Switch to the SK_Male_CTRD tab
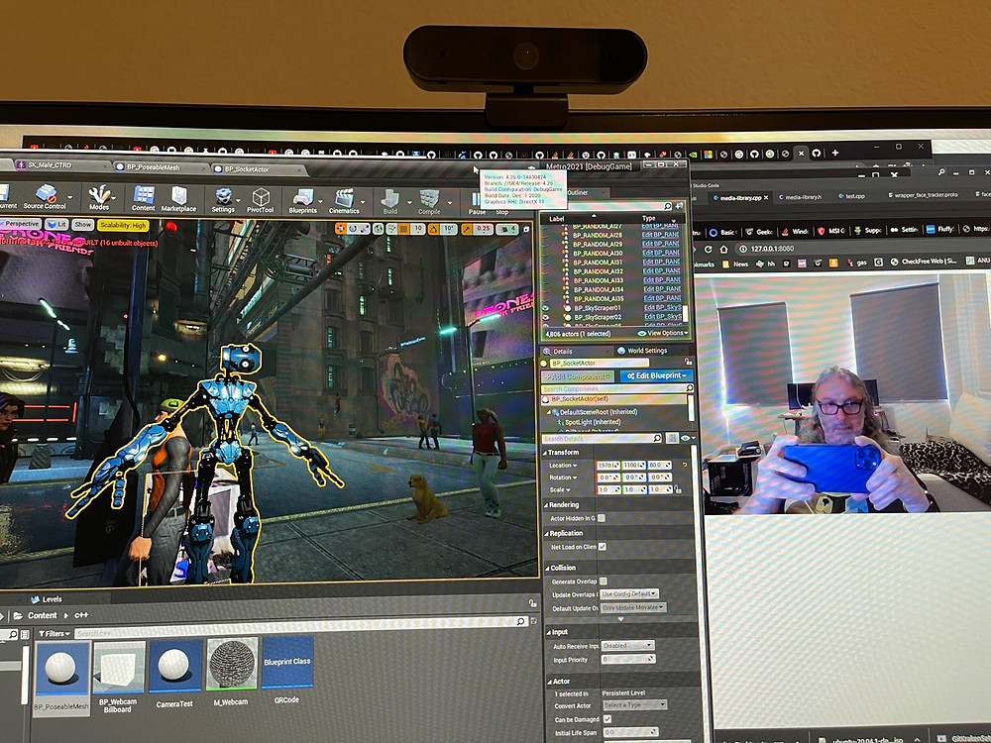991x743 pixels. [61, 164]
